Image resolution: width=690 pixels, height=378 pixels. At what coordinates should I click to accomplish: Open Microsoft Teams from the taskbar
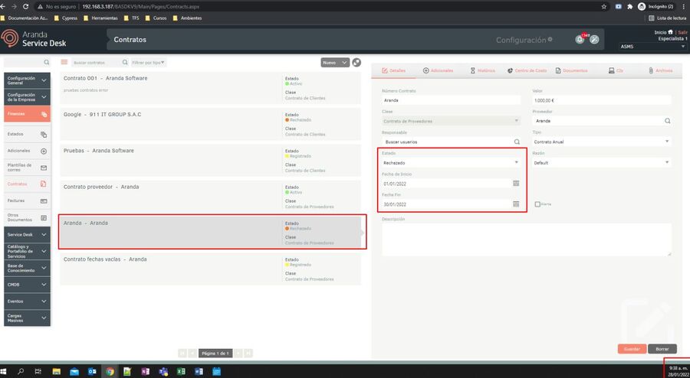click(163, 371)
